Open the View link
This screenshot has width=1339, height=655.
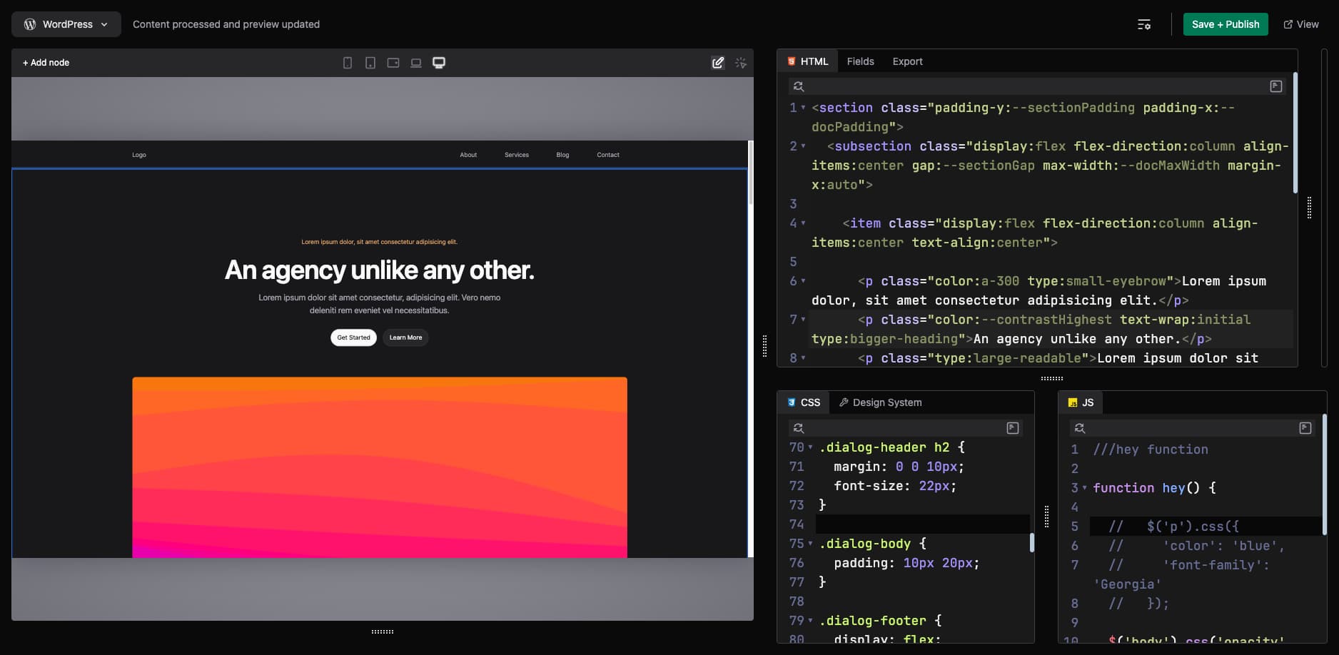point(1301,24)
